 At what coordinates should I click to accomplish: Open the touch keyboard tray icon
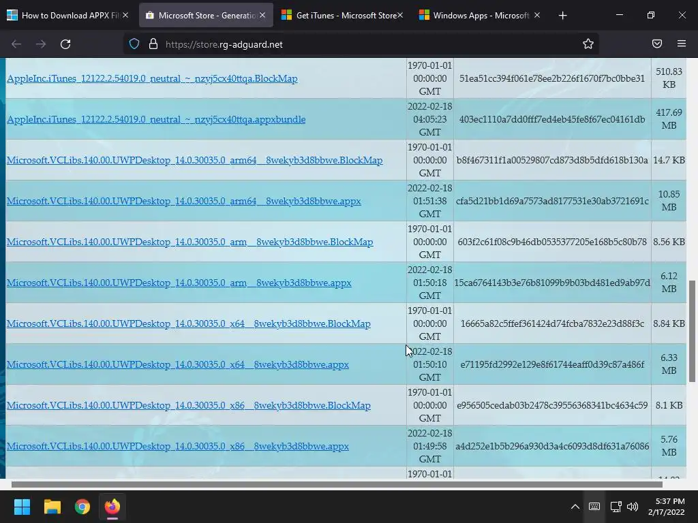pos(594,507)
